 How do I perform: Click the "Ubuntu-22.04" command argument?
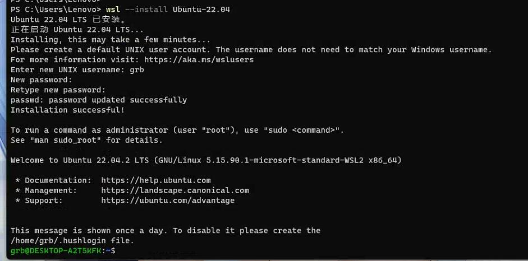click(201, 10)
